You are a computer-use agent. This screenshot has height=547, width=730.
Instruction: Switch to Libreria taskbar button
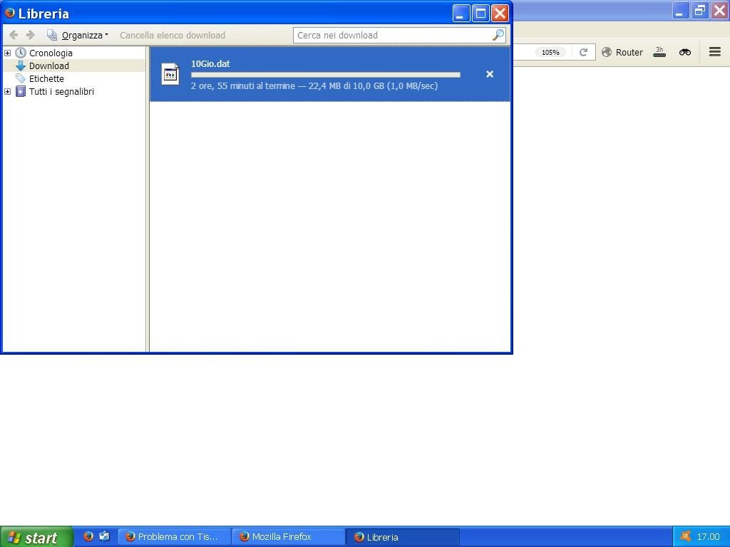tap(403, 537)
